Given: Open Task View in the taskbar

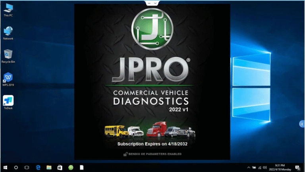Looking at the screenshot, I should (27, 168).
